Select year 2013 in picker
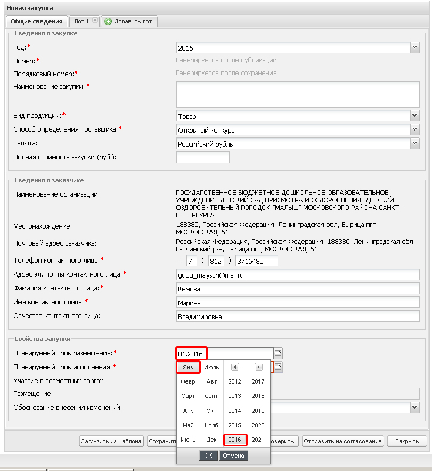The width and height of the screenshot is (432, 471). (x=235, y=396)
